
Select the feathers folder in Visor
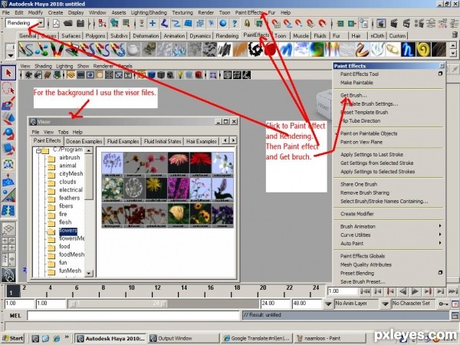pyautogui.click(x=69, y=198)
